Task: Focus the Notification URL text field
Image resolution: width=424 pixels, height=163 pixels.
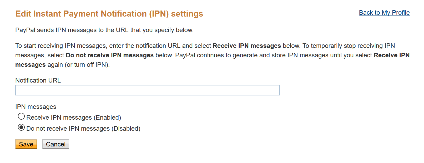Action: [148, 90]
